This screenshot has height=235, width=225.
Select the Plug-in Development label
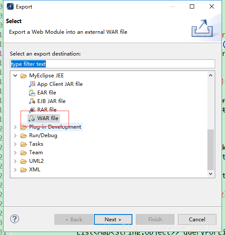click(x=55, y=127)
